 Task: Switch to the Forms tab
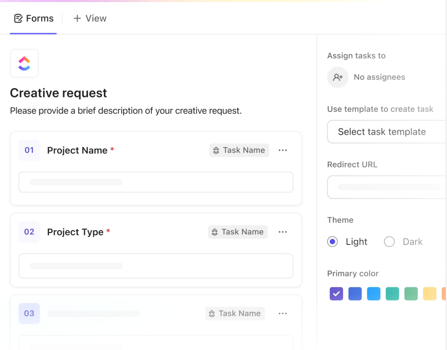click(x=34, y=18)
